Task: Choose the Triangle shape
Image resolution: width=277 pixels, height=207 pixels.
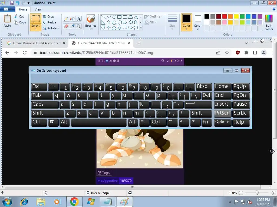Action: (x=136, y=17)
